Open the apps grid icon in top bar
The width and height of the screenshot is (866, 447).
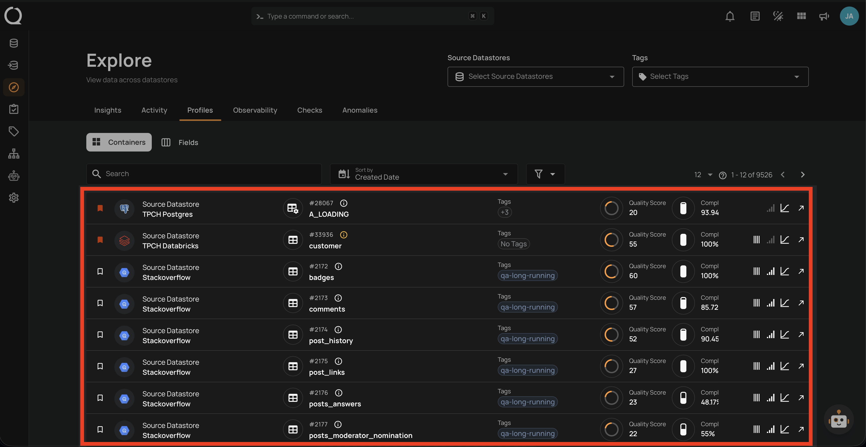[801, 16]
